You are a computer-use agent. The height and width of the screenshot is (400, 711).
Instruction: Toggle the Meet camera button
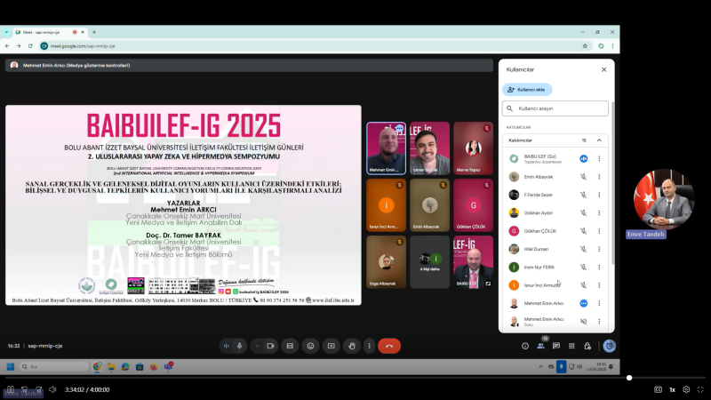click(x=271, y=346)
